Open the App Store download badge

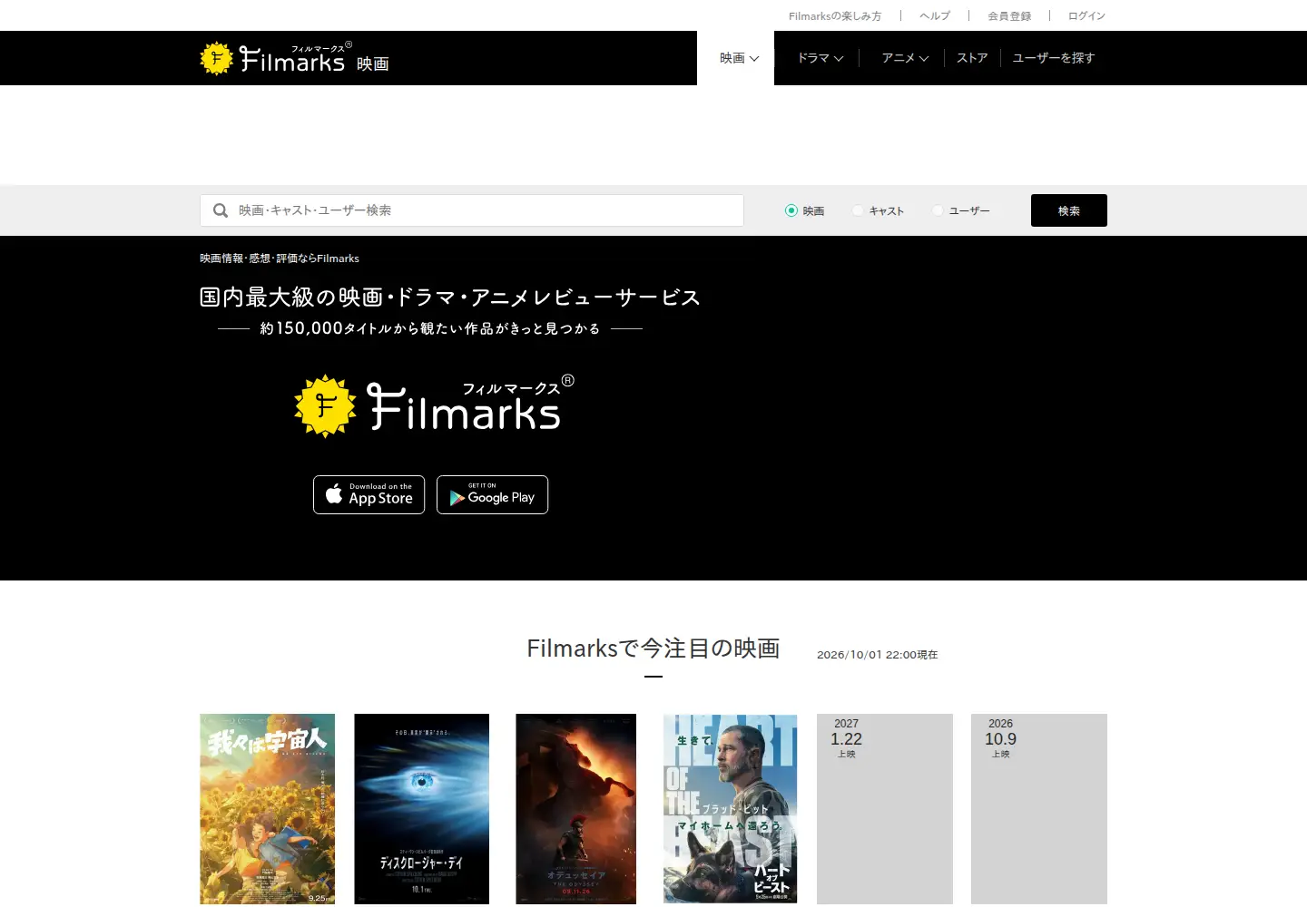click(x=369, y=494)
